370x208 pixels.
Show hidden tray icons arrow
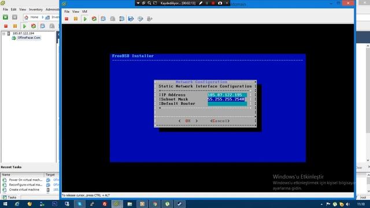[x=321, y=204]
